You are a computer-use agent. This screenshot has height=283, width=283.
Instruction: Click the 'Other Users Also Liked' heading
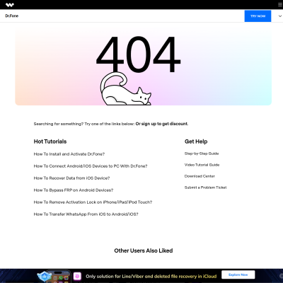(x=144, y=250)
